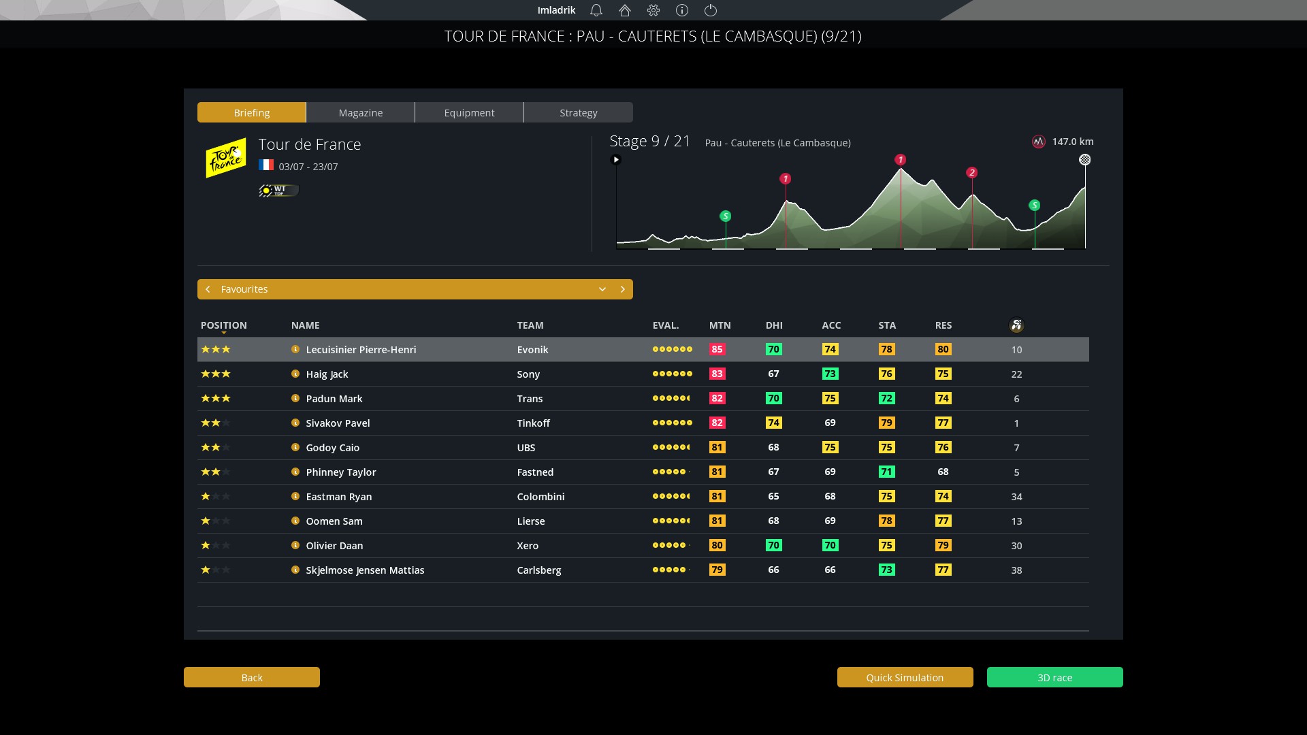
Task: Click the notifications bell icon
Action: tap(596, 10)
